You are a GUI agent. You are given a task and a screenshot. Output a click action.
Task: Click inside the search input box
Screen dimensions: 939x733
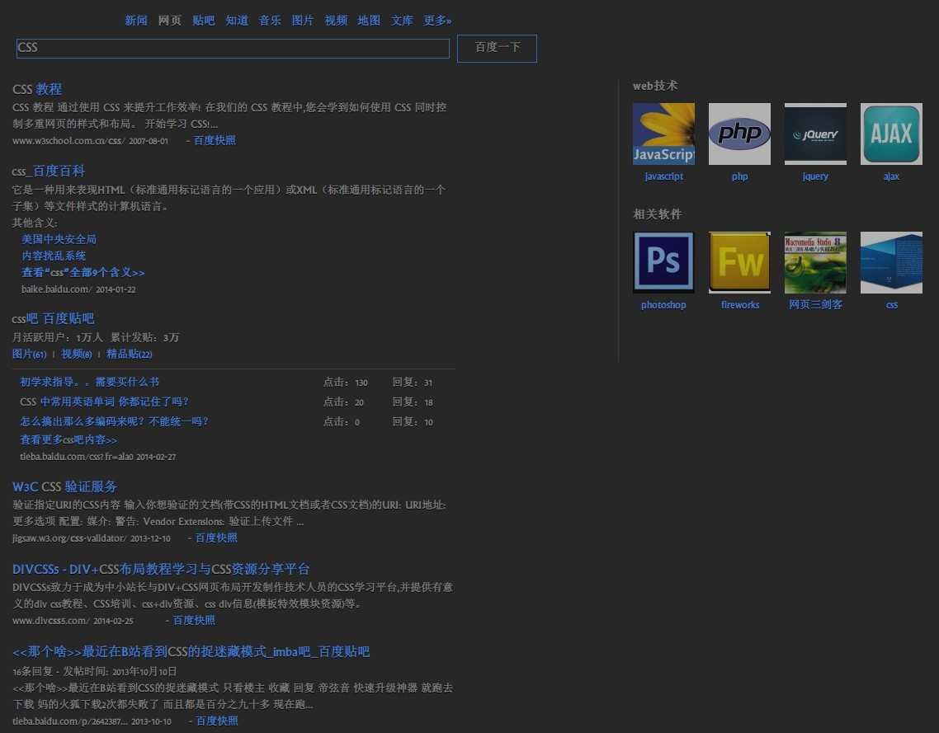(231, 48)
